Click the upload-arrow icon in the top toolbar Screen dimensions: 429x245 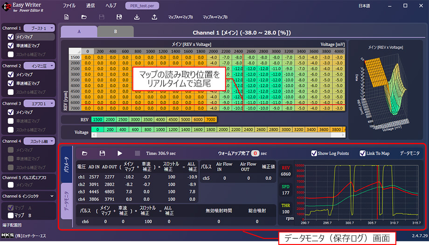tap(154, 17)
